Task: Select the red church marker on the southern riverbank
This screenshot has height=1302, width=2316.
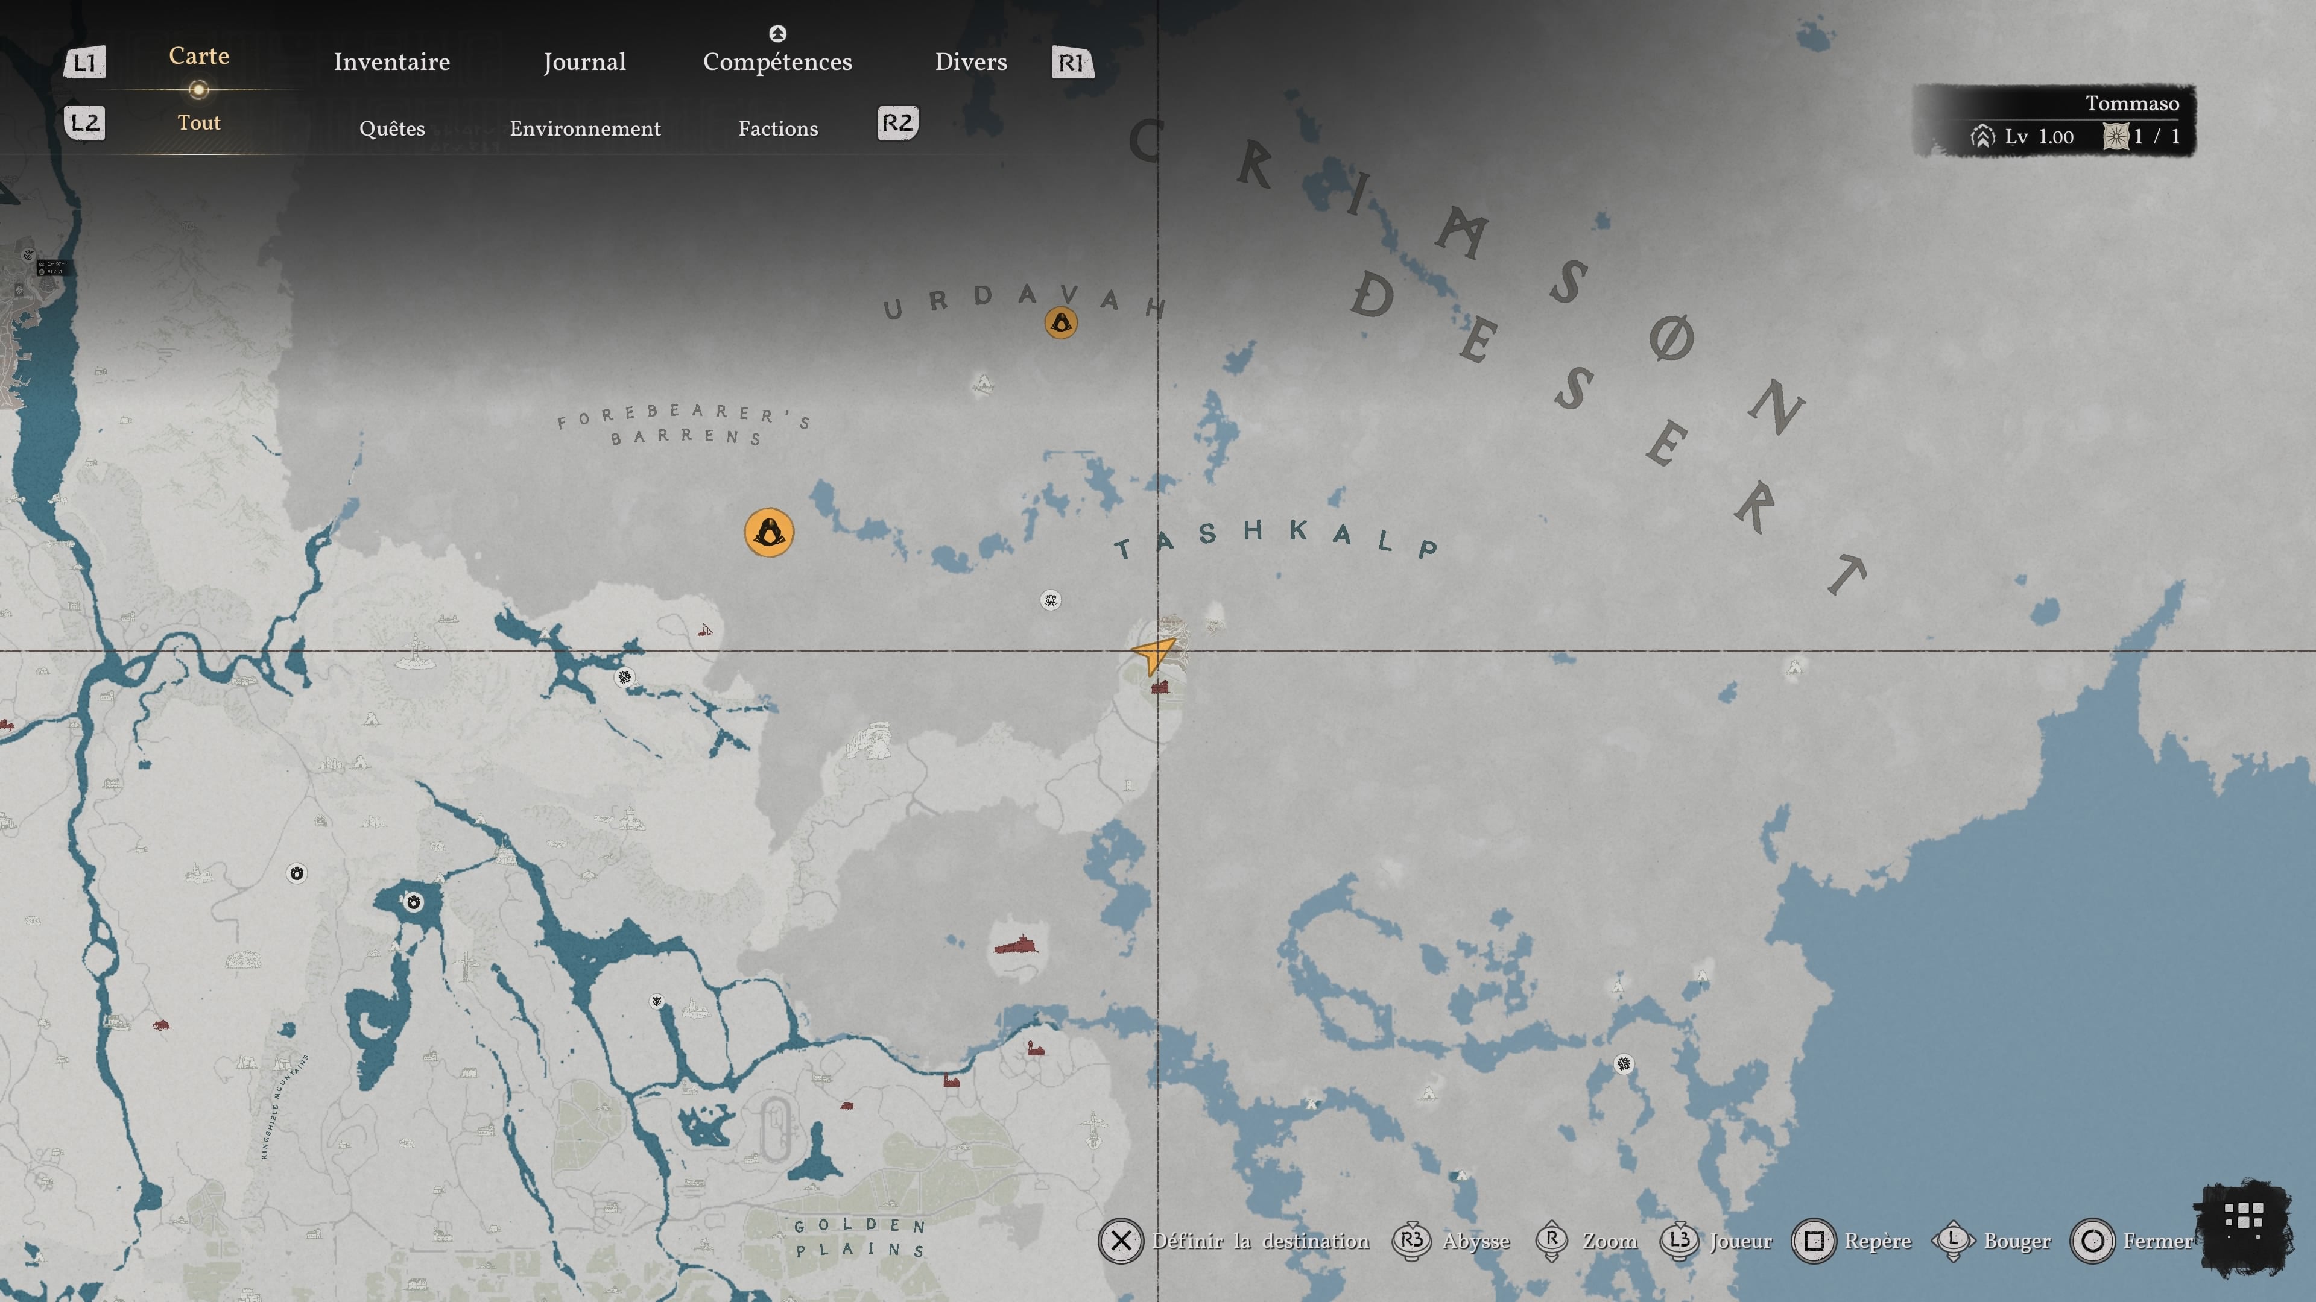Action: [x=951, y=1080]
